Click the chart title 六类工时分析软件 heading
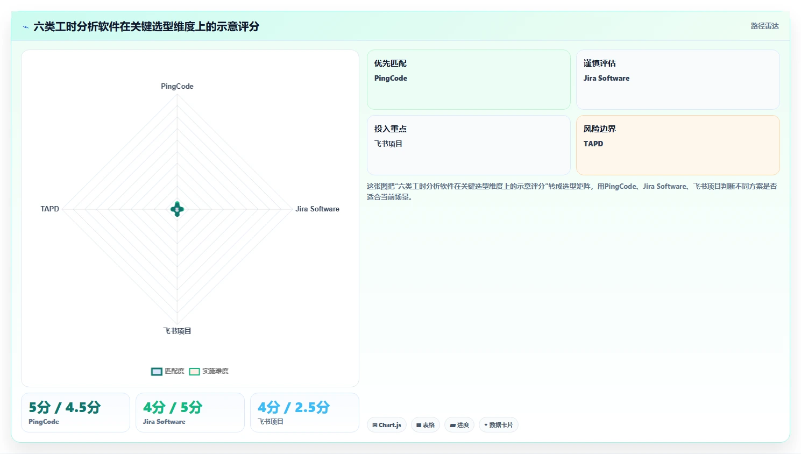 (146, 26)
